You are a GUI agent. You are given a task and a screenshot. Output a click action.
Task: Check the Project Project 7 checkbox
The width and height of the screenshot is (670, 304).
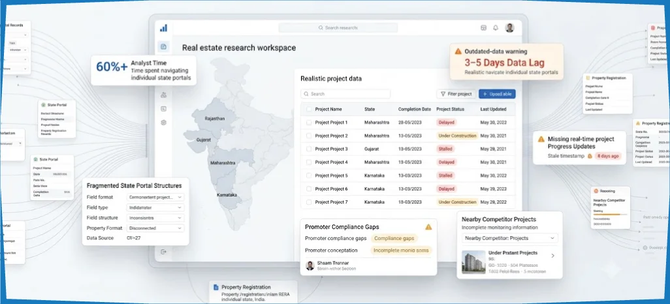click(x=308, y=202)
